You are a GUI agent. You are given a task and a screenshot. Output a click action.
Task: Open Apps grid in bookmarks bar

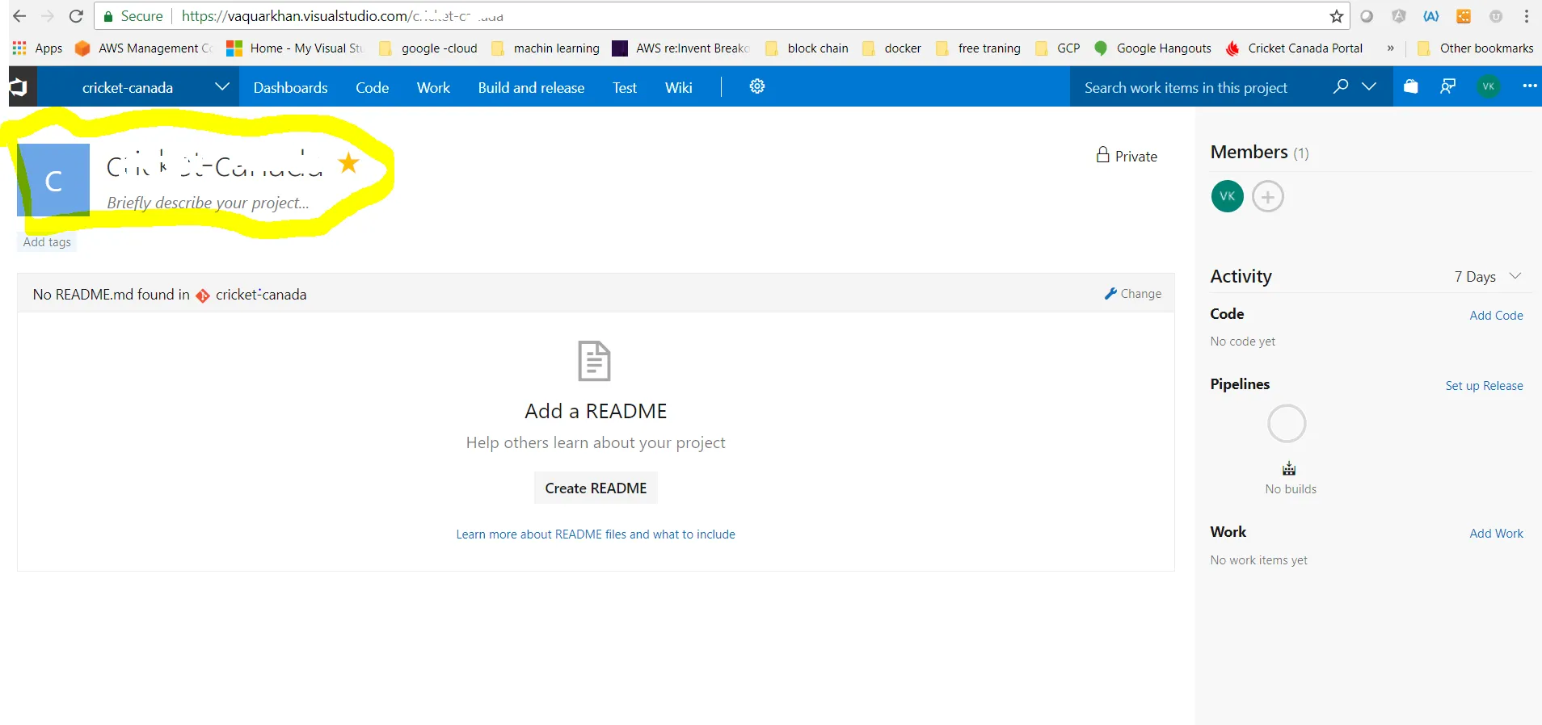37,48
